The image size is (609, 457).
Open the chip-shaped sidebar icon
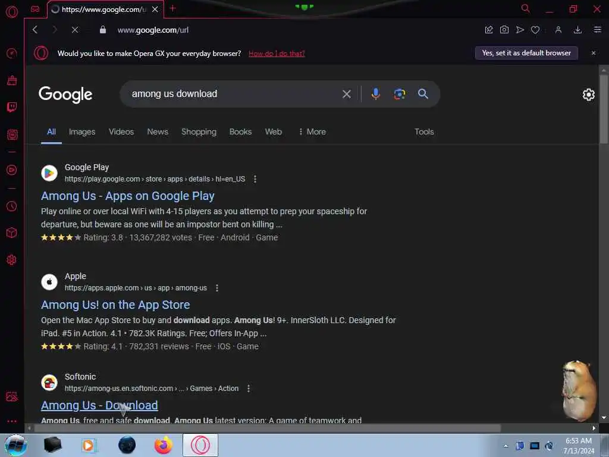[x=12, y=134]
